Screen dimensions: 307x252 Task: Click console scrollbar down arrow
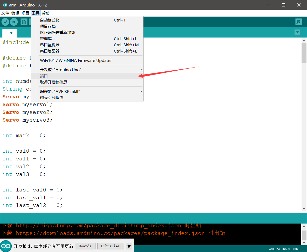click(304, 243)
